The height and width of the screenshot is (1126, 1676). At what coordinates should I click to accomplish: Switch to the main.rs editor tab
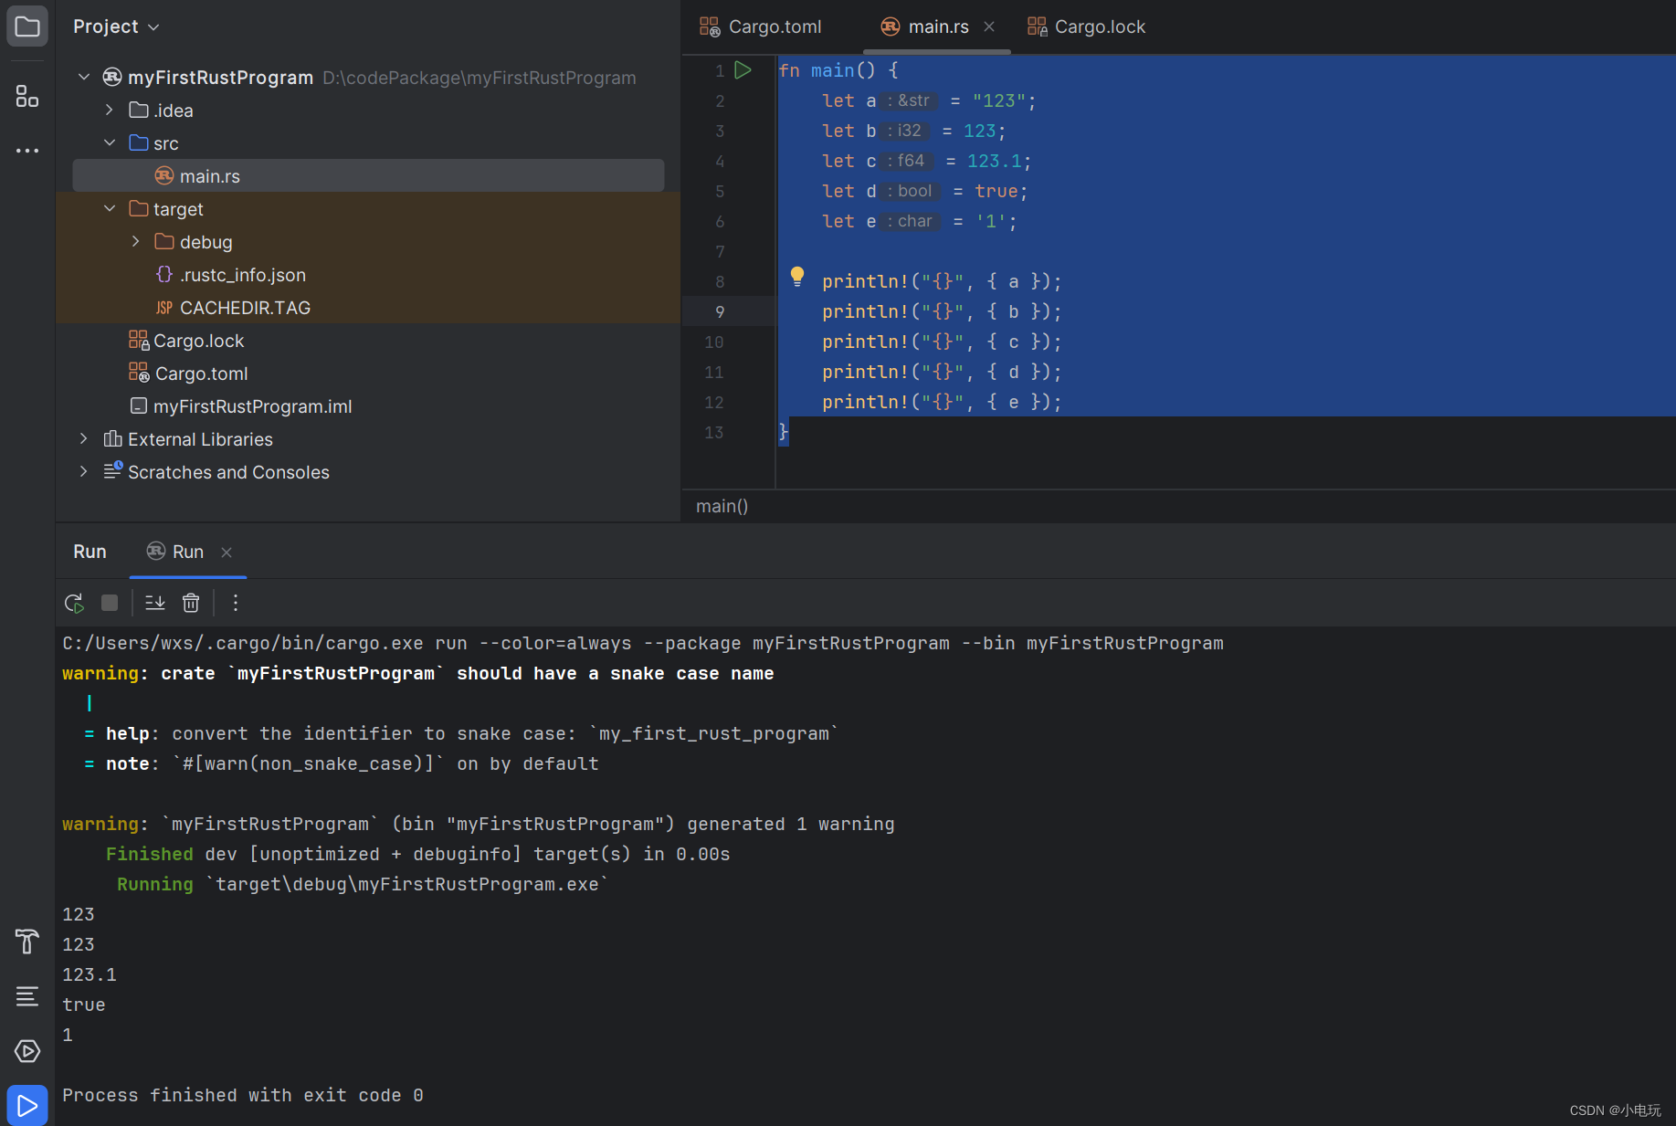pyautogui.click(x=937, y=26)
